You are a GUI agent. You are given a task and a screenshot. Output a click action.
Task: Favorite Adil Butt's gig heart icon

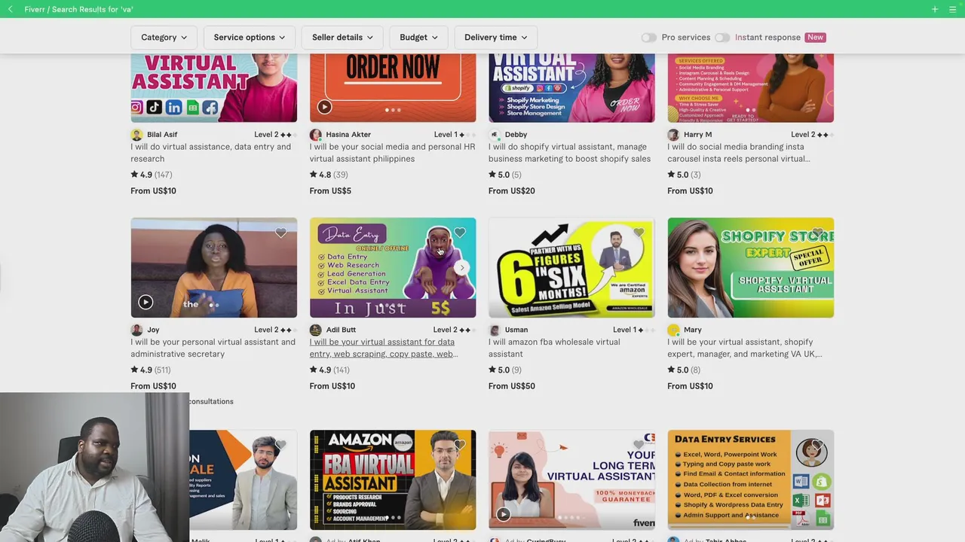460,233
